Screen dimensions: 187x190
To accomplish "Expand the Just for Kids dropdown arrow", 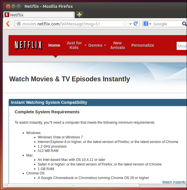I will pos(85,45).
